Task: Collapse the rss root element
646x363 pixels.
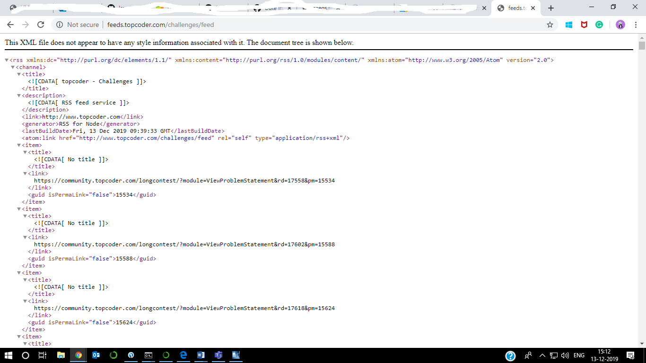Action: [7, 60]
